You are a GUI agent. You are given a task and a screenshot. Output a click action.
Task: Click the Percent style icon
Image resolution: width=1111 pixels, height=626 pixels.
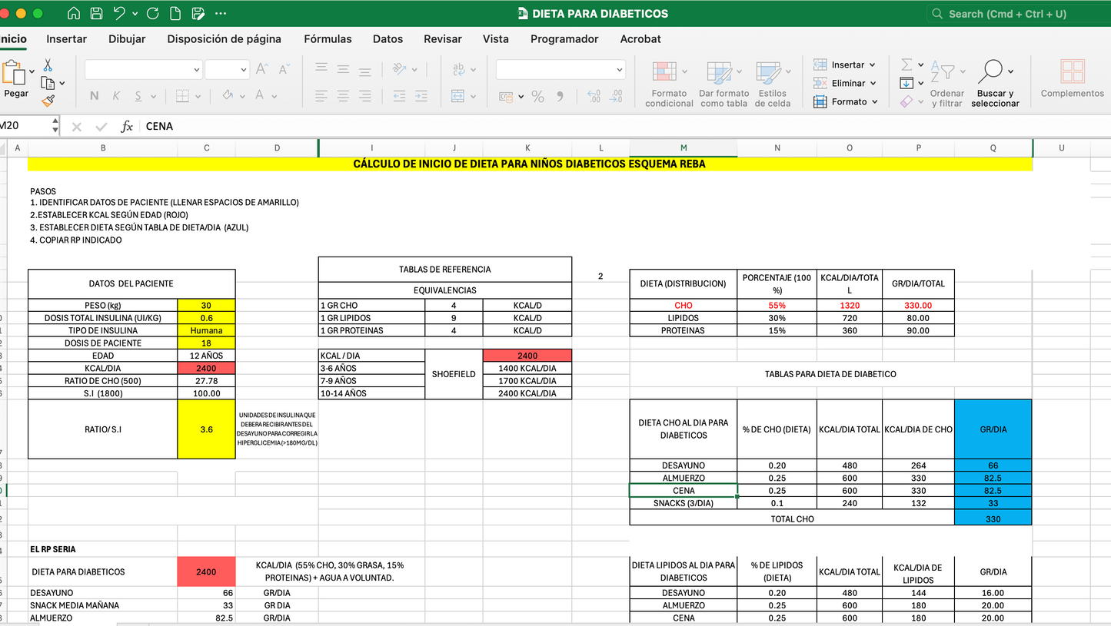(x=537, y=96)
